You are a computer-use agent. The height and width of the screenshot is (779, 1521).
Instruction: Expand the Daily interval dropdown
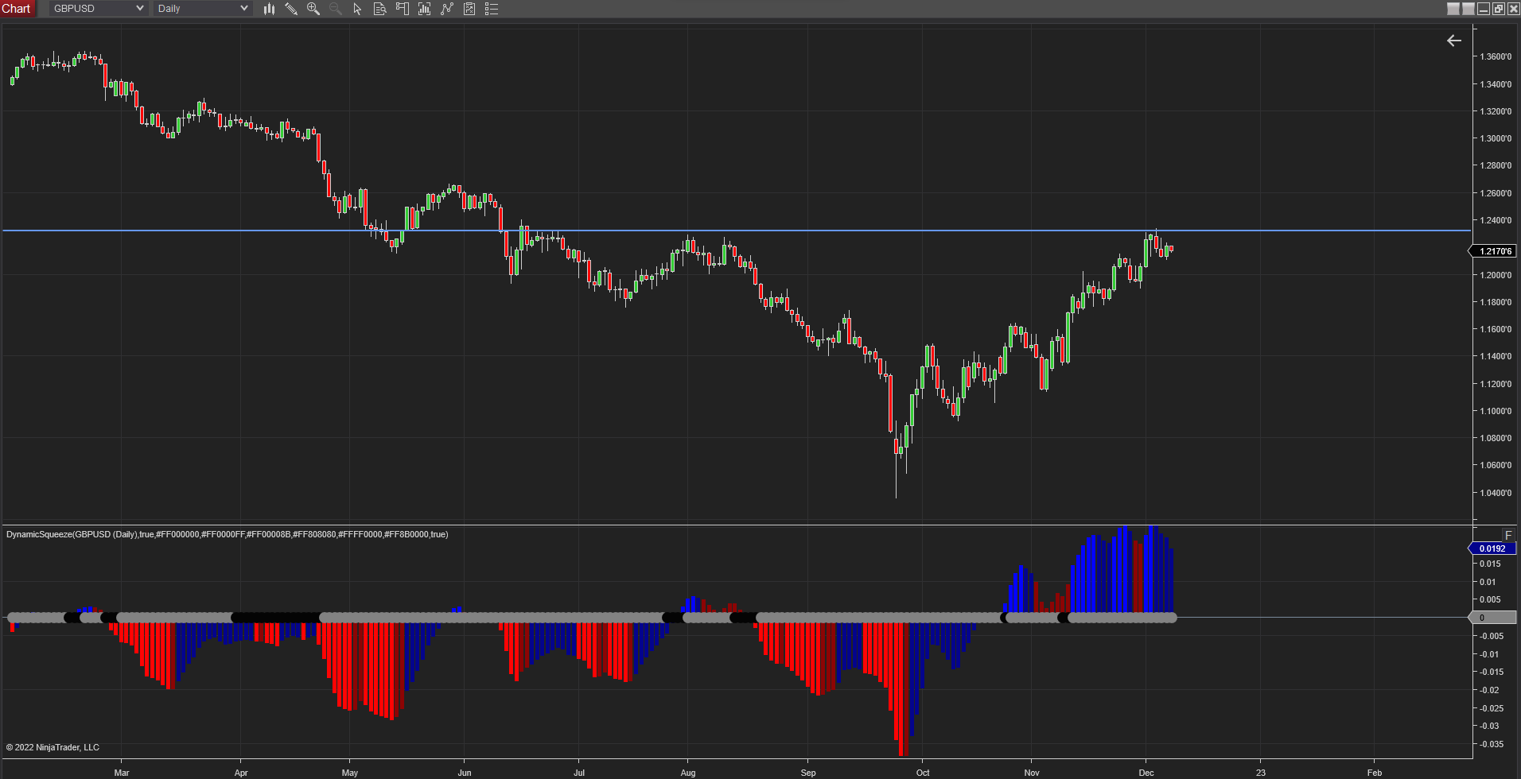pyautogui.click(x=243, y=9)
